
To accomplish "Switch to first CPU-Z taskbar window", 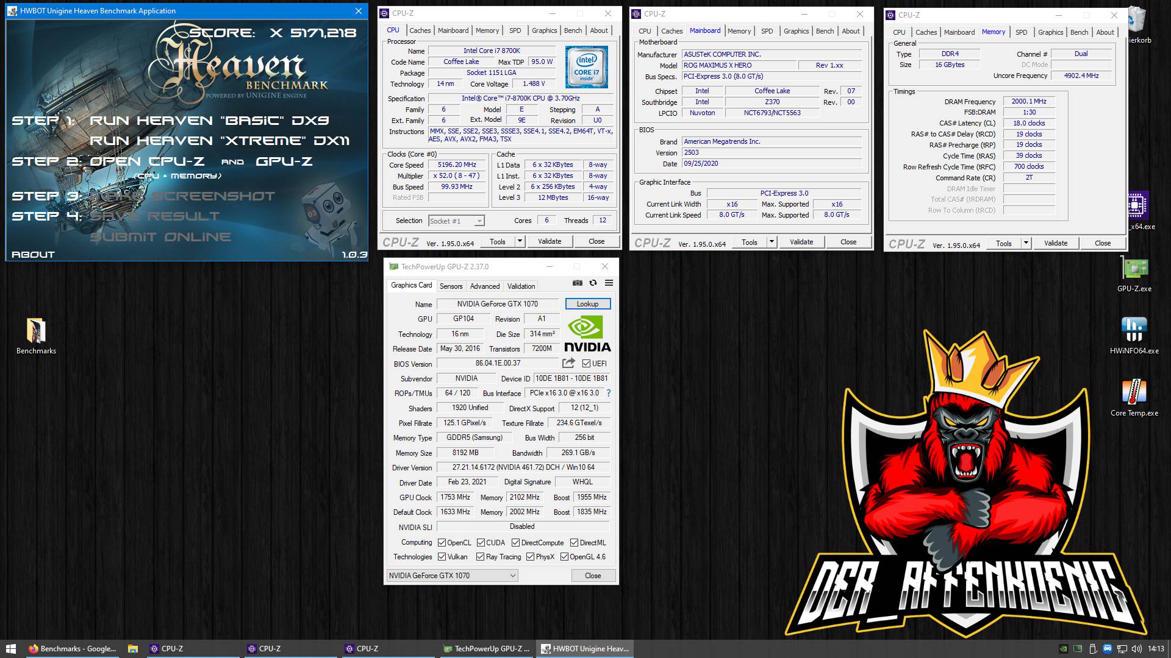I will pos(193,649).
